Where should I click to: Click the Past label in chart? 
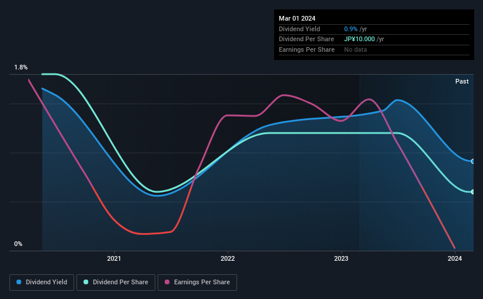point(462,81)
